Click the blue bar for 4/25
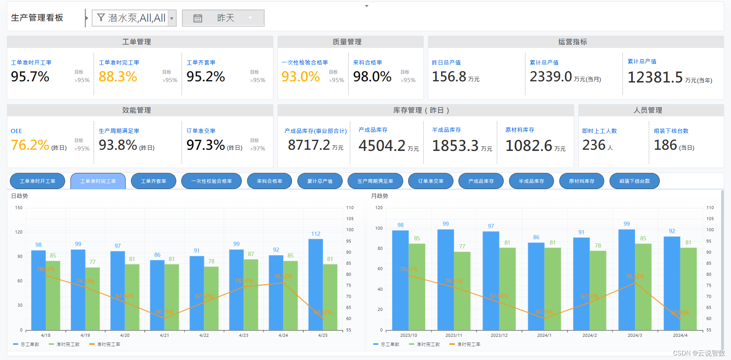This screenshot has width=731, height=360. tap(316, 284)
